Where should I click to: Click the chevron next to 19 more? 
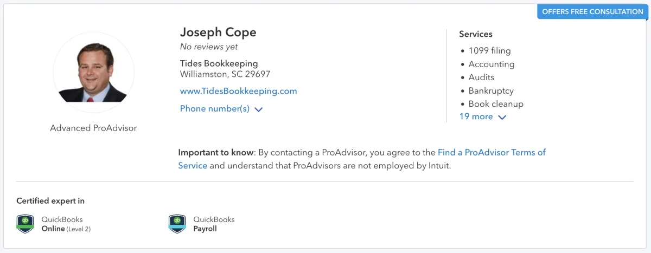coord(502,117)
